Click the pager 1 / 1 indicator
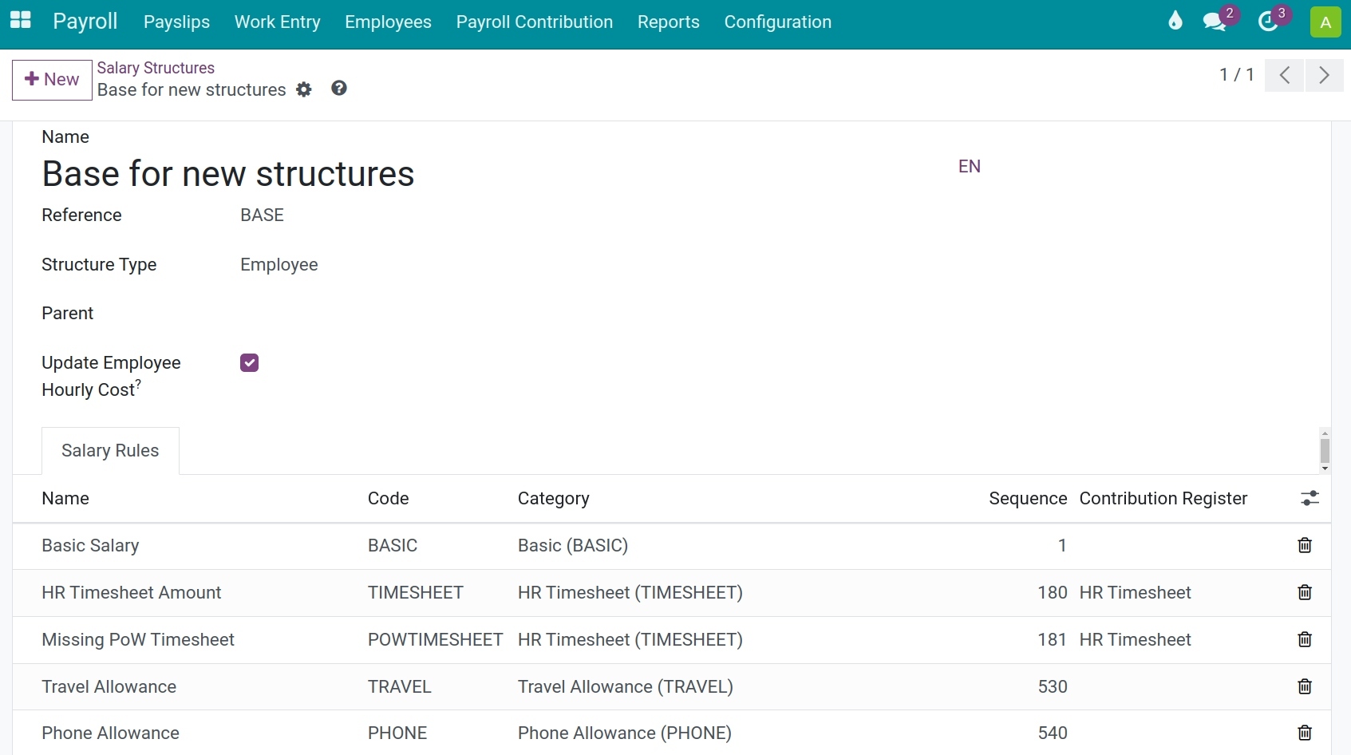Image resolution: width=1351 pixels, height=755 pixels. point(1237,75)
